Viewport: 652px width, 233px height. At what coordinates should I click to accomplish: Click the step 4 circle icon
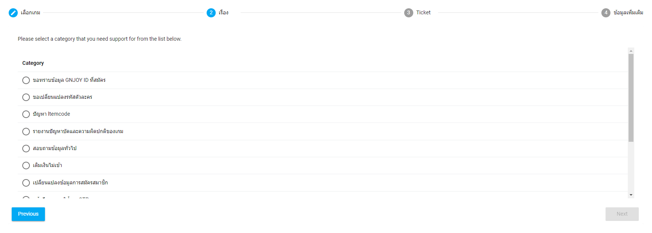(x=606, y=13)
